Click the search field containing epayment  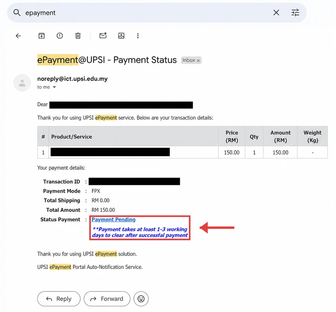pyautogui.click(x=157, y=13)
